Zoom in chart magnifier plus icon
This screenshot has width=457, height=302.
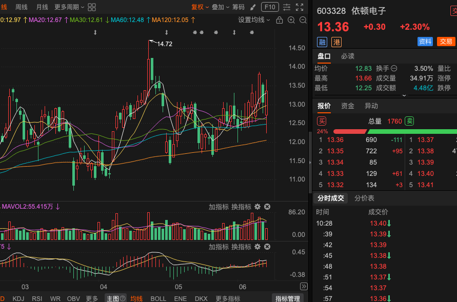291,20
